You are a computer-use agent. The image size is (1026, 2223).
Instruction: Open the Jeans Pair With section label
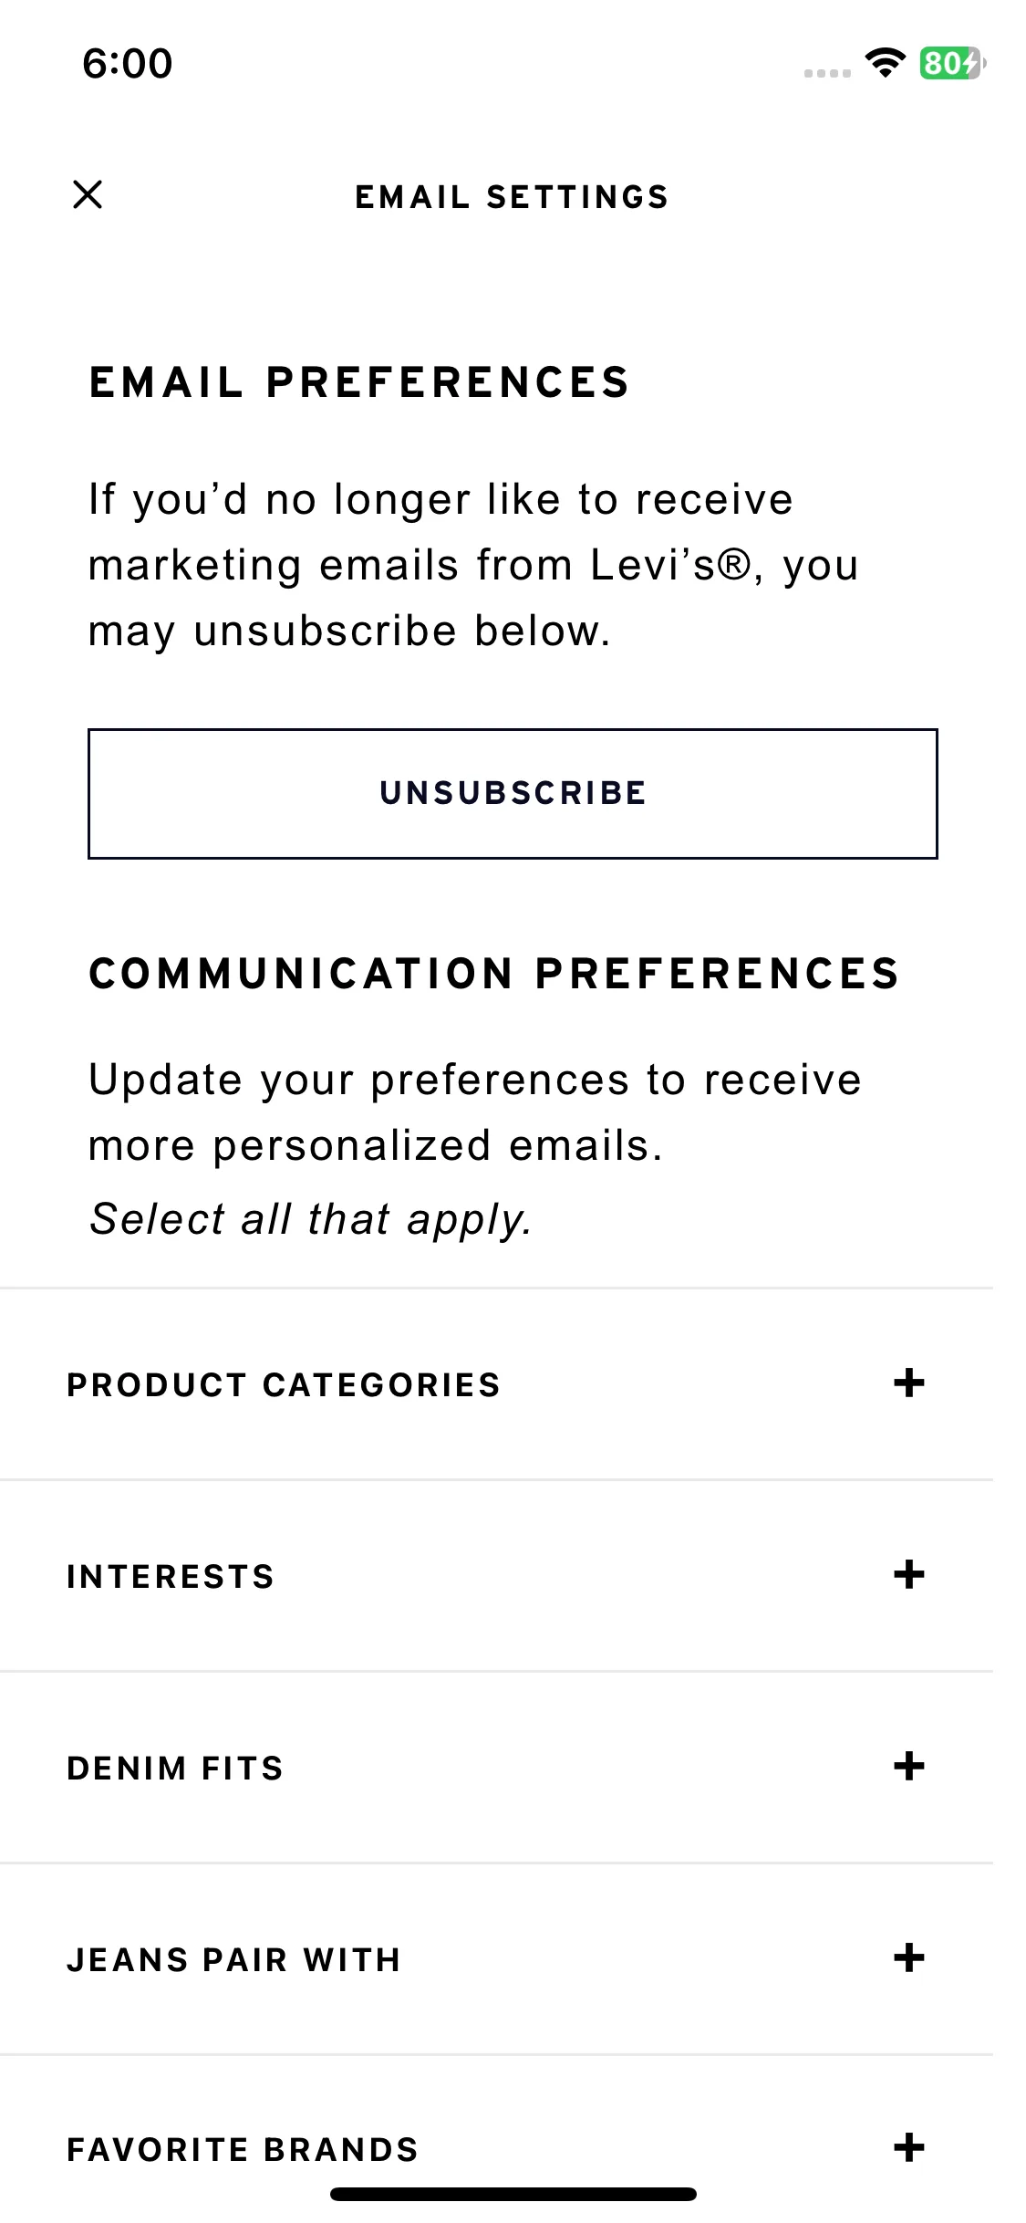click(233, 1960)
